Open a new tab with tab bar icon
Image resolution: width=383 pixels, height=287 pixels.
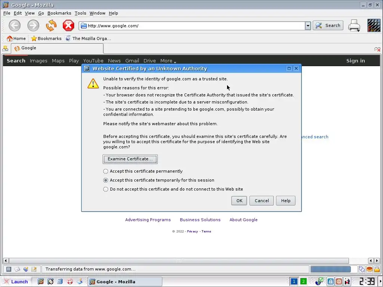click(5, 48)
